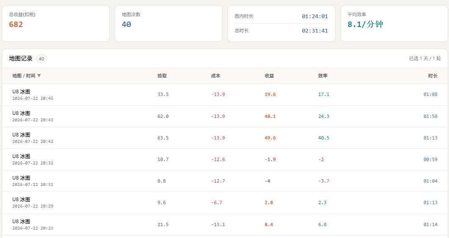Screen dimensions: 449x238
Task: Click efficiency value -2
Action: click(321, 159)
